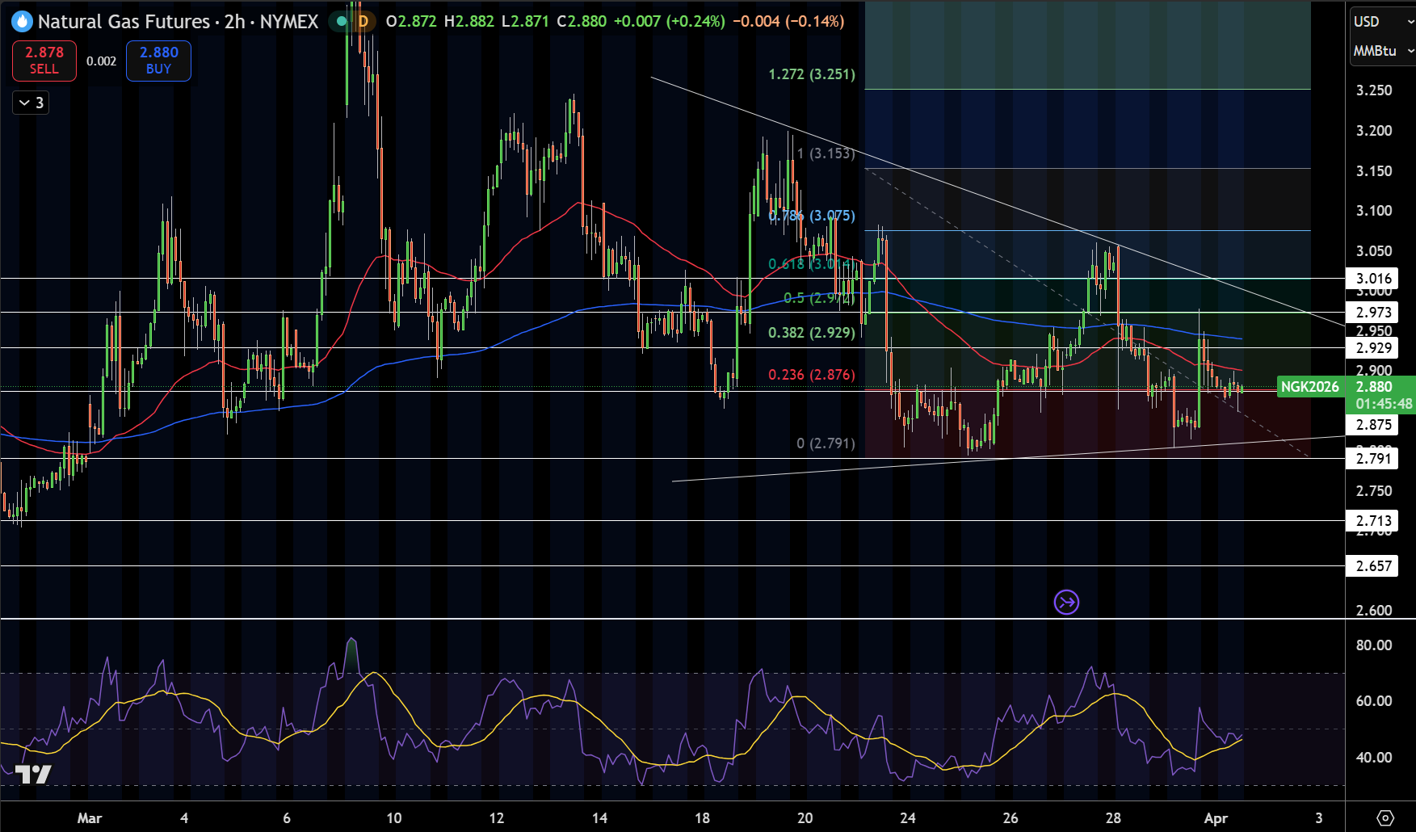Screen dimensions: 1416x832
Task: Click date 20 on the time axis
Action: (805, 818)
